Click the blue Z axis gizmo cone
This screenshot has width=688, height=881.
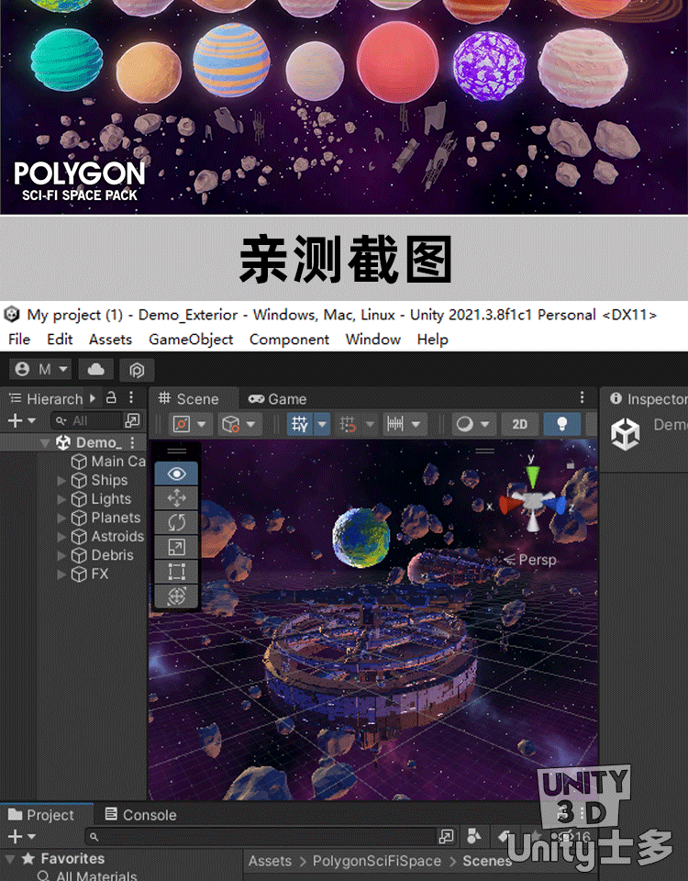556,505
